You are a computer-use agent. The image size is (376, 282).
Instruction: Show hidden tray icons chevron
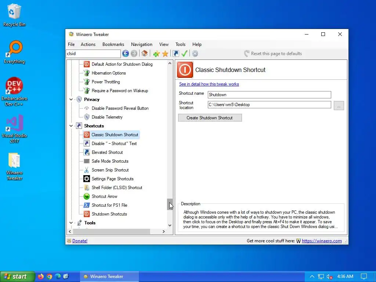(x=312, y=276)
